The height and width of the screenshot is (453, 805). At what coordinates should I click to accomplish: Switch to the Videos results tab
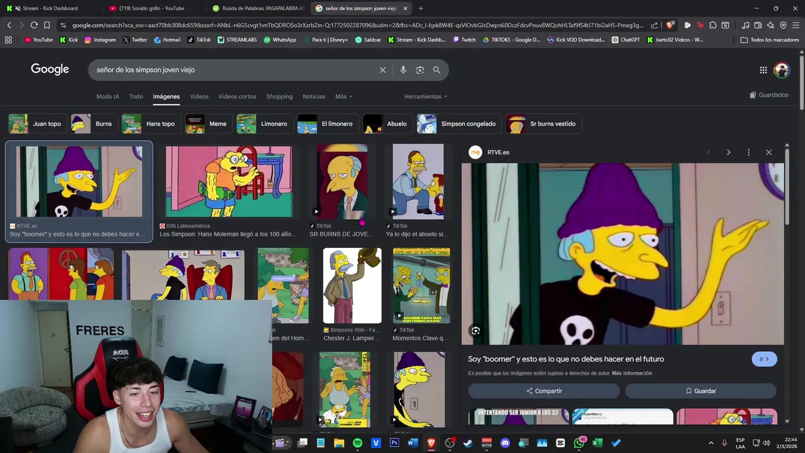coord(199,96)
